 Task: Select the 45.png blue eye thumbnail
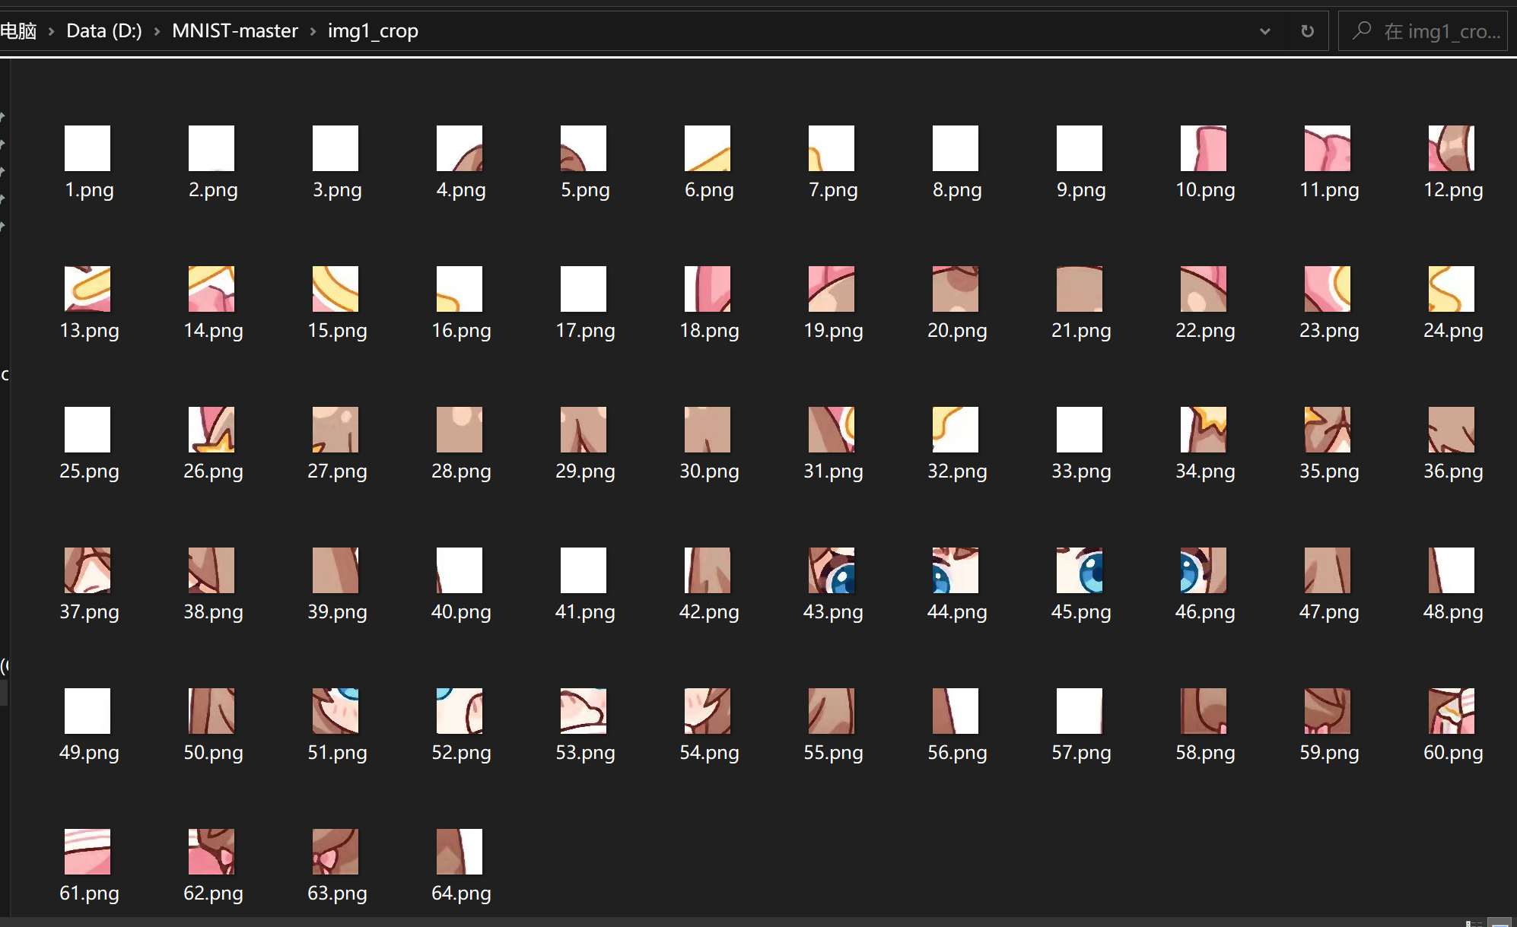(x=1080, y=570)
